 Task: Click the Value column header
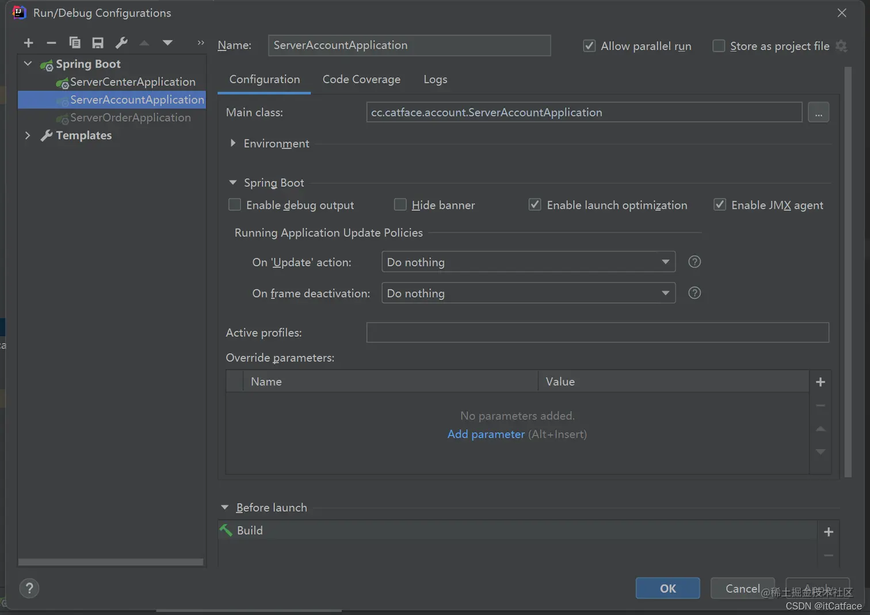click(674, 381)
